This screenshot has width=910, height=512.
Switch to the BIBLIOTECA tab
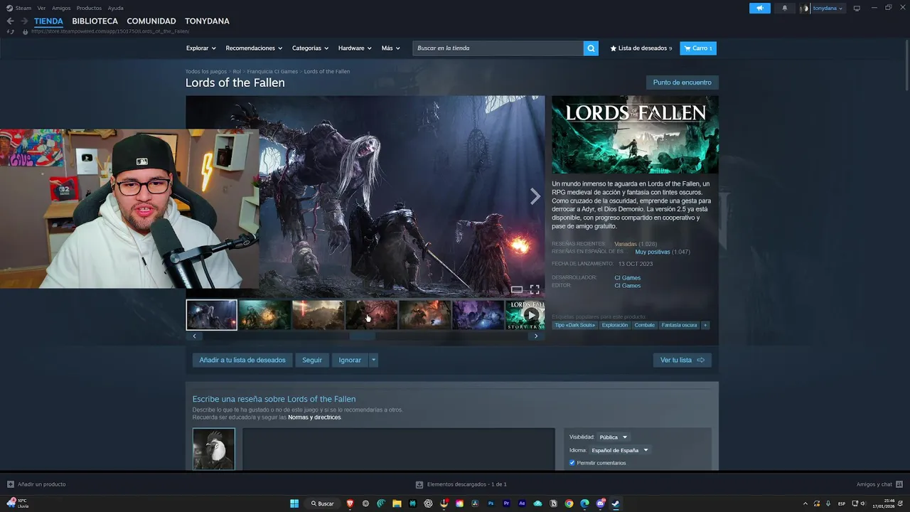click(95, 21)
